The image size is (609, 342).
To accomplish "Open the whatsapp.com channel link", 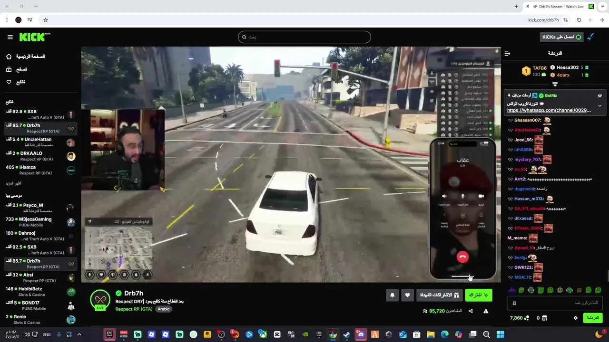I will [549, 110].
